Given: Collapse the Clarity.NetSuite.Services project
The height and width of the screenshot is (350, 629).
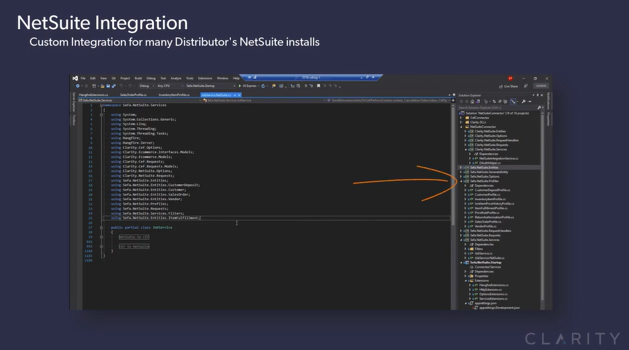Looking at the screenshot, I should point(465,149).
